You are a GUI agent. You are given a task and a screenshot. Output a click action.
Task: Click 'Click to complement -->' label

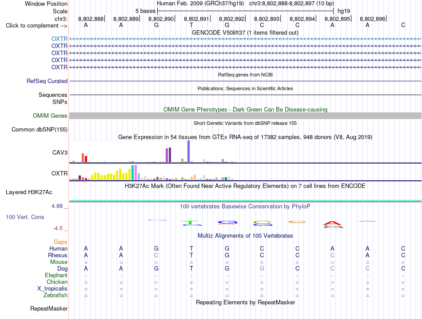pos(36,26)
